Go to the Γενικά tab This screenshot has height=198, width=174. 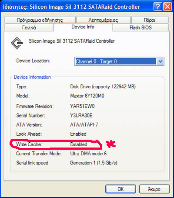[x=29, y=27]
